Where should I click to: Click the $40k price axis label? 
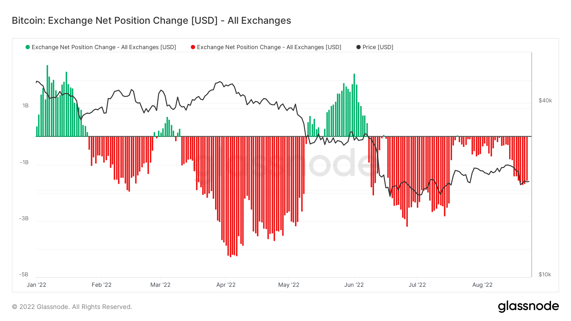[x=545, y=100]
